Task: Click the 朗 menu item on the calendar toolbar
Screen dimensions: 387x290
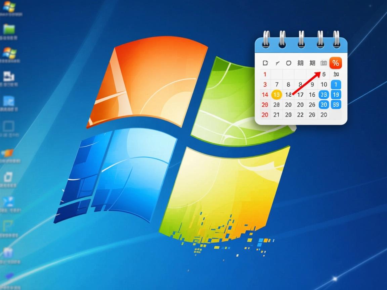Action: 301,63
